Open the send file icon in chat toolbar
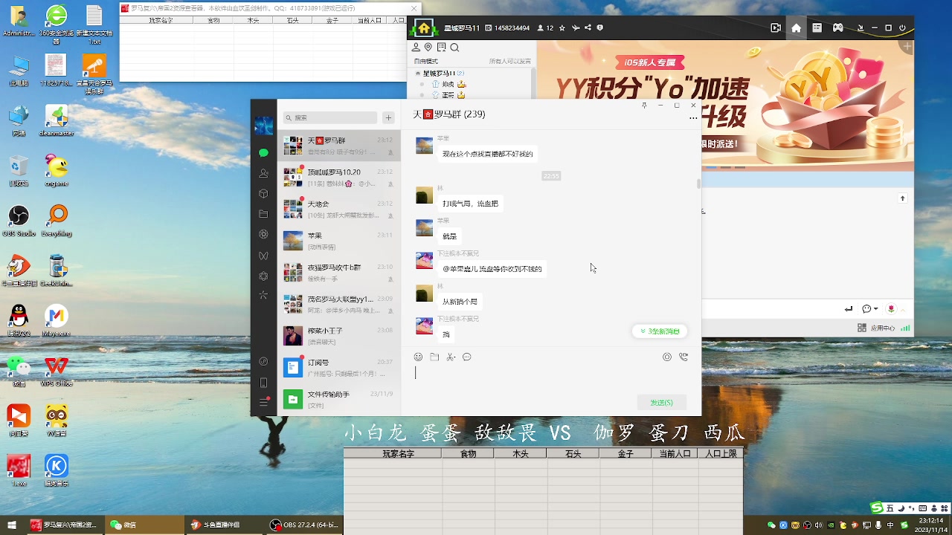The image size is (952, 535). pos(435,357)
